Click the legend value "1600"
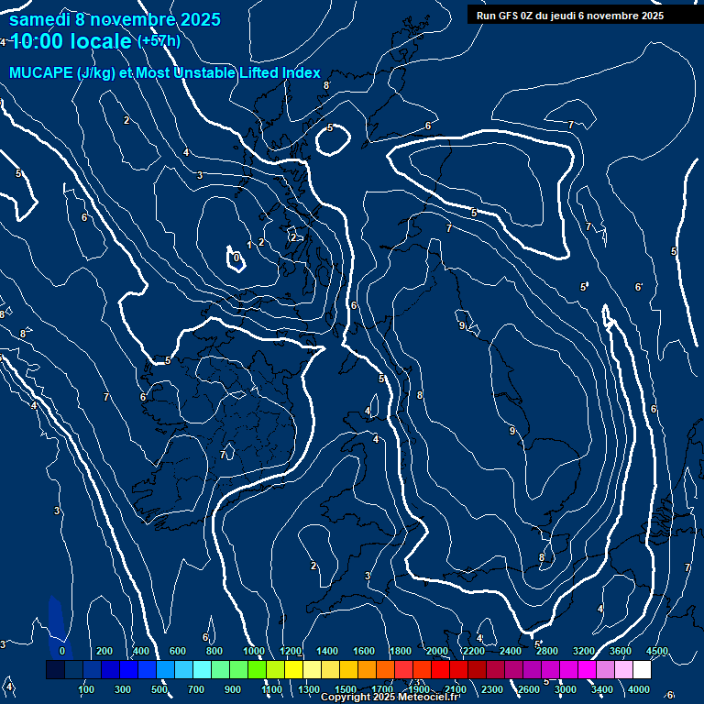Viewport: 704px width, 704px height. 364,651
